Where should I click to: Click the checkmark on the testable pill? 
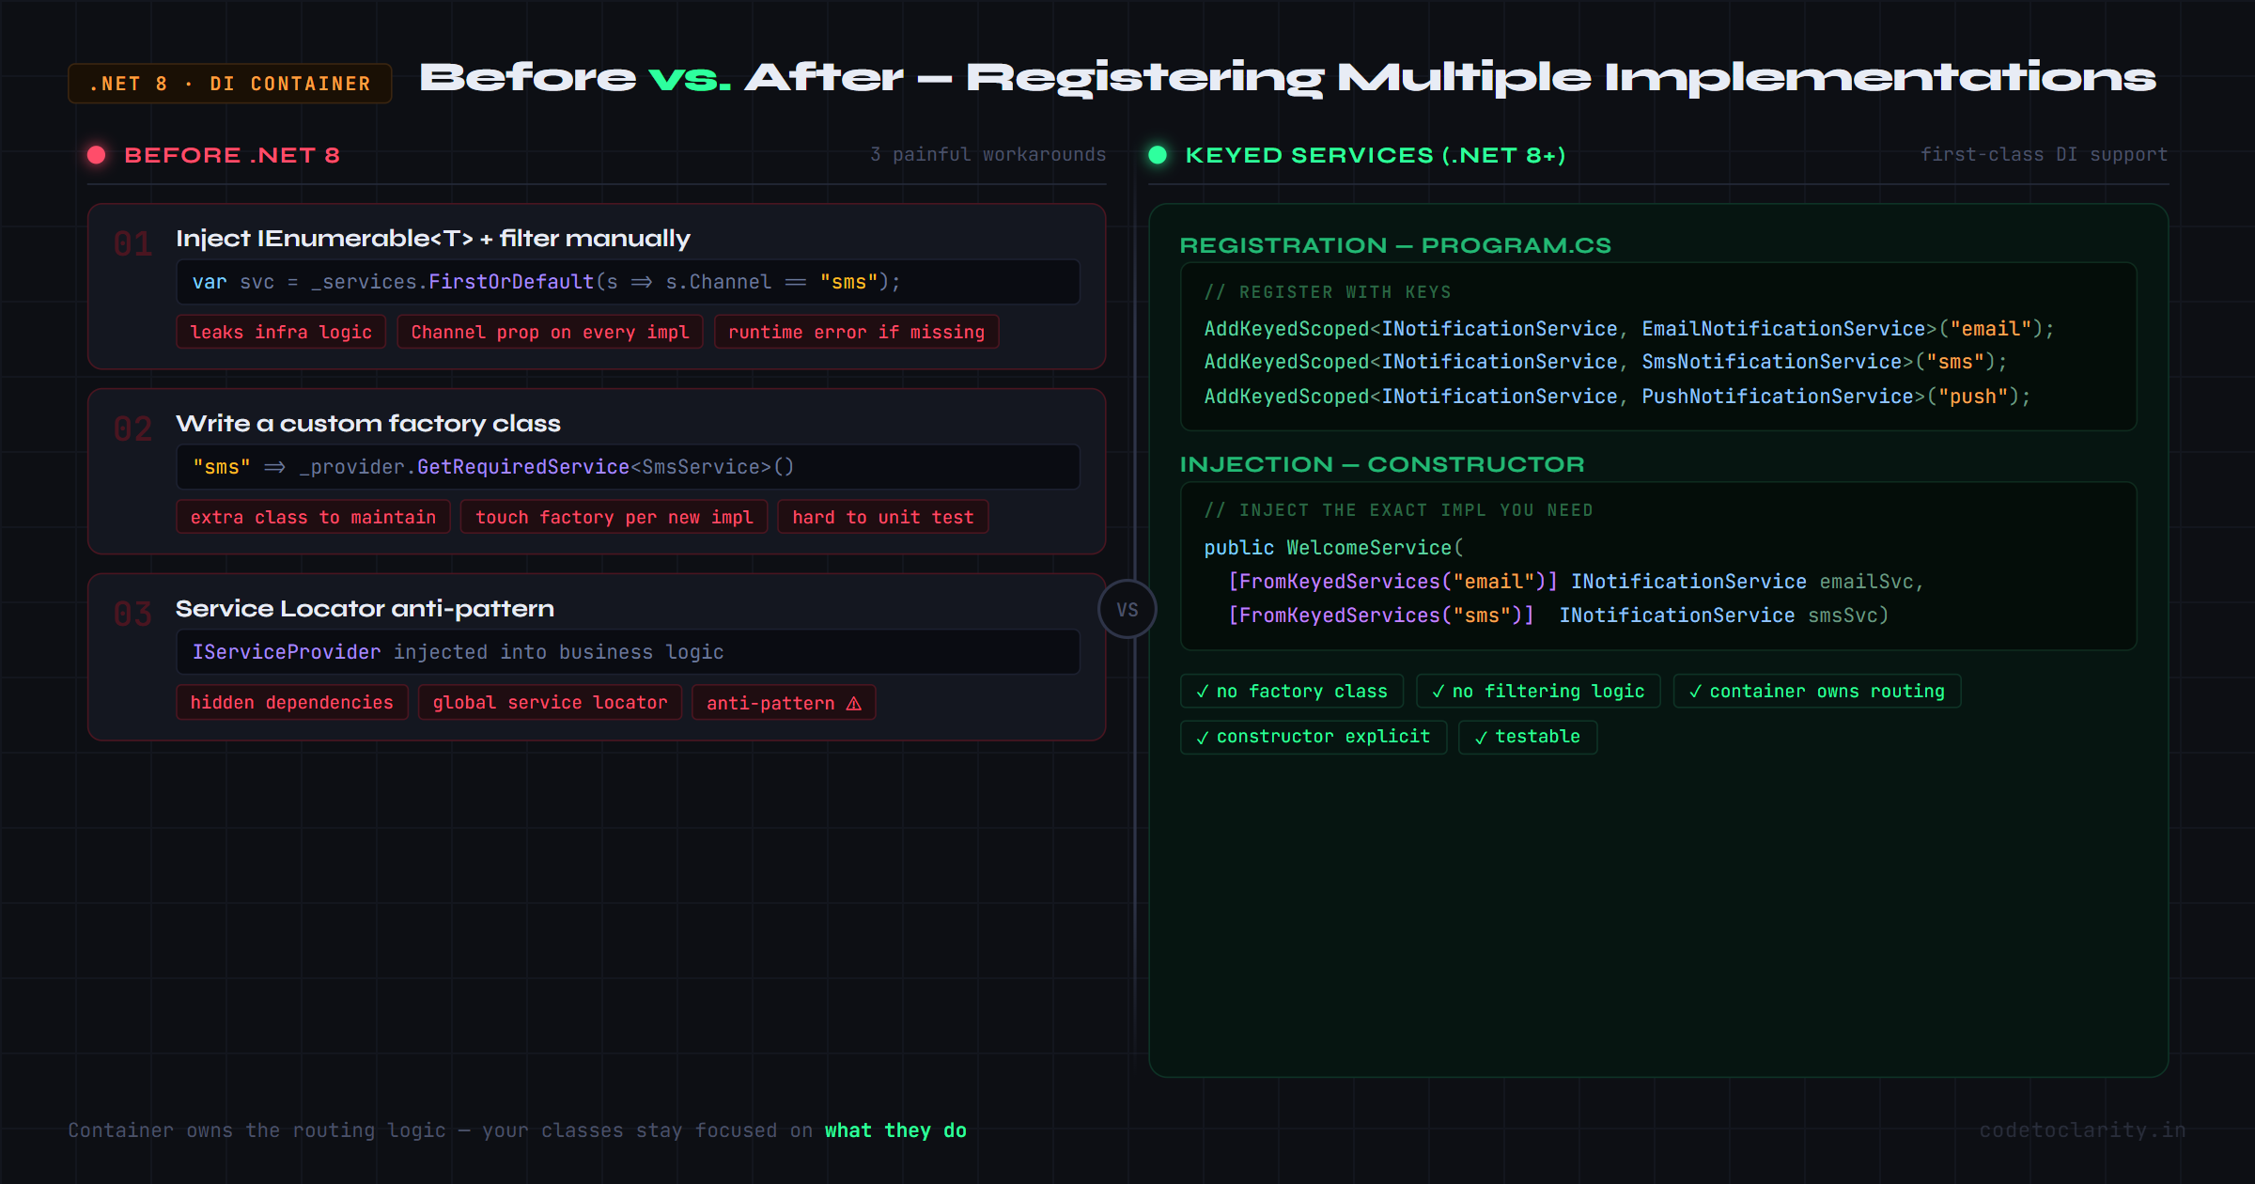click(1483, 737)
